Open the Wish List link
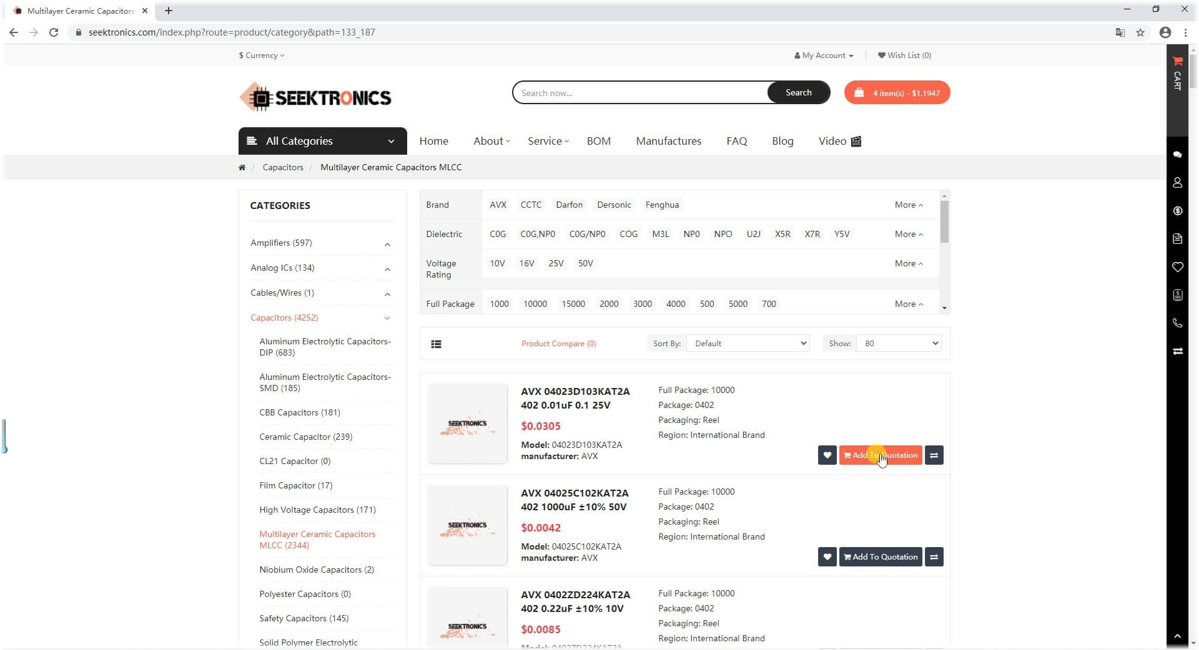This screenshot has height=650, width=1199. 904,56
